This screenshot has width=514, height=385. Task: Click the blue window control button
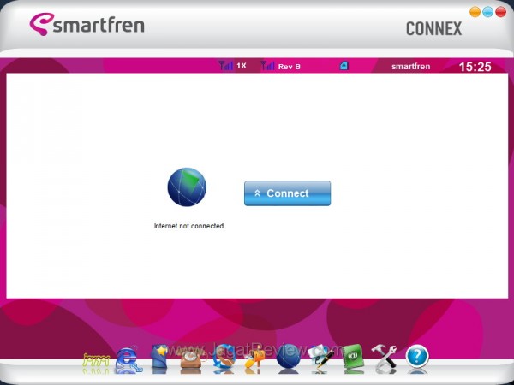(487, 12)
